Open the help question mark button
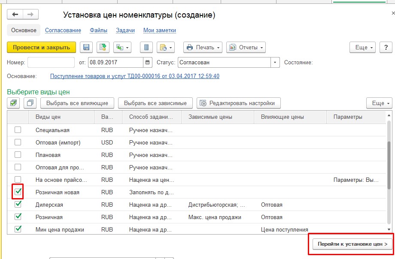Image resolution: width=395 pixels, height=259 pixels. (386, 47)
